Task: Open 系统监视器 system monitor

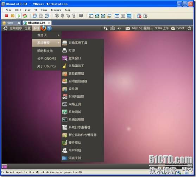Action: tap(82, 120)
